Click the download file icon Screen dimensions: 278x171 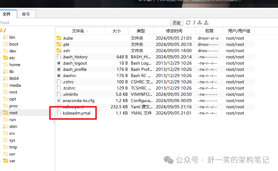[200, 22]
